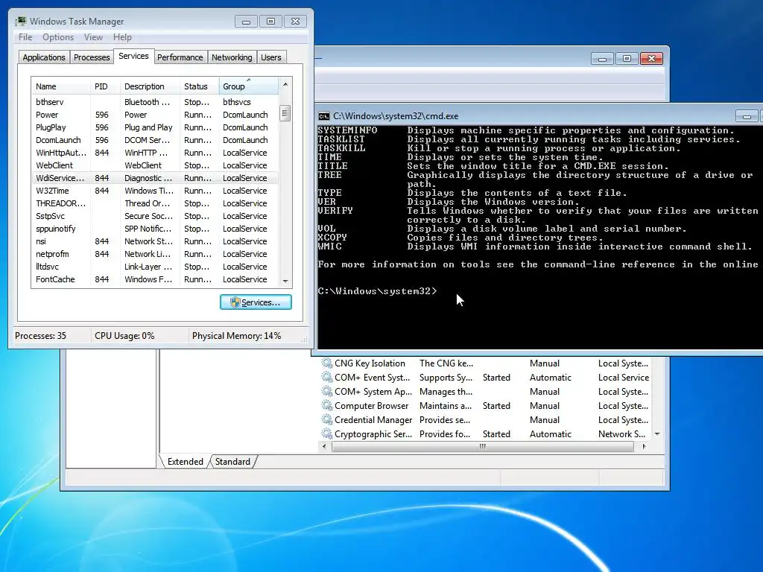Sort services by the Group column header
This screenshot has width=763, height=572.
(x=249, y=86)
